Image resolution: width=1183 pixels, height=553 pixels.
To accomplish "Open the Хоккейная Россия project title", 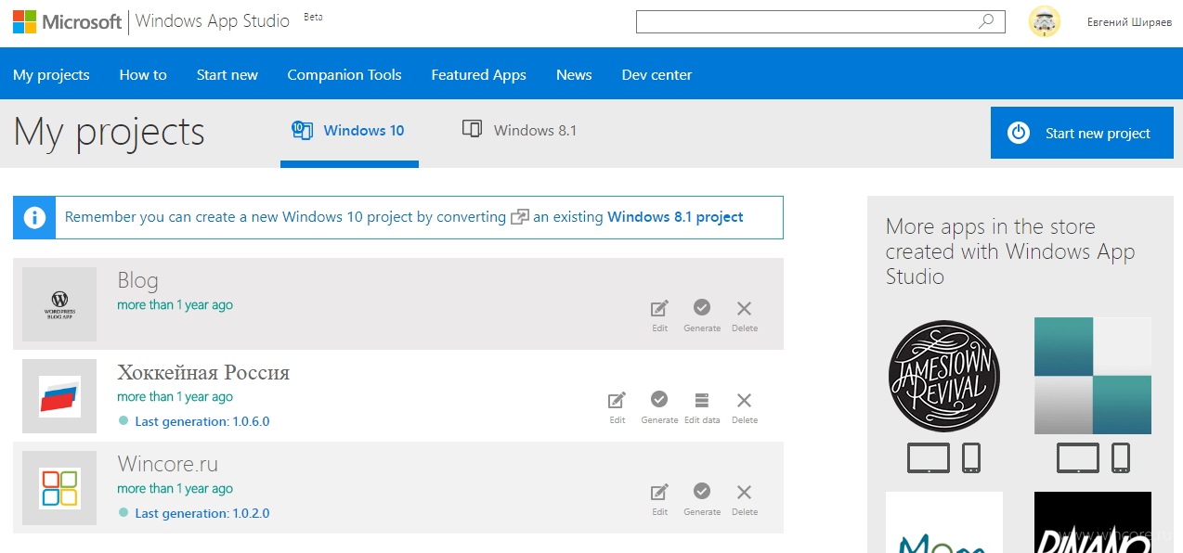I will pyautogui.click(x=203, y=373).
